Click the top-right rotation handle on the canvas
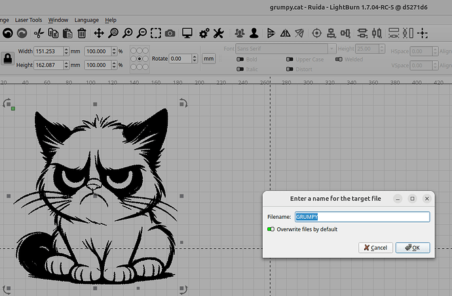This screenshot has height=296, width=452. pos(183,103)
